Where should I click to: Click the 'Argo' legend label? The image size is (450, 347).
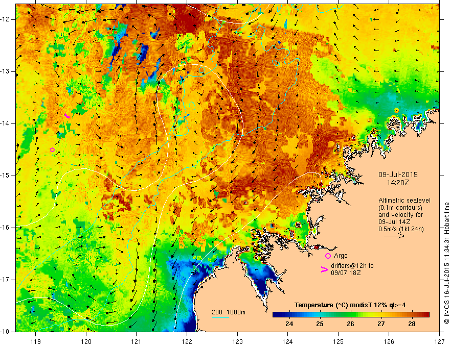pos(341,256)
